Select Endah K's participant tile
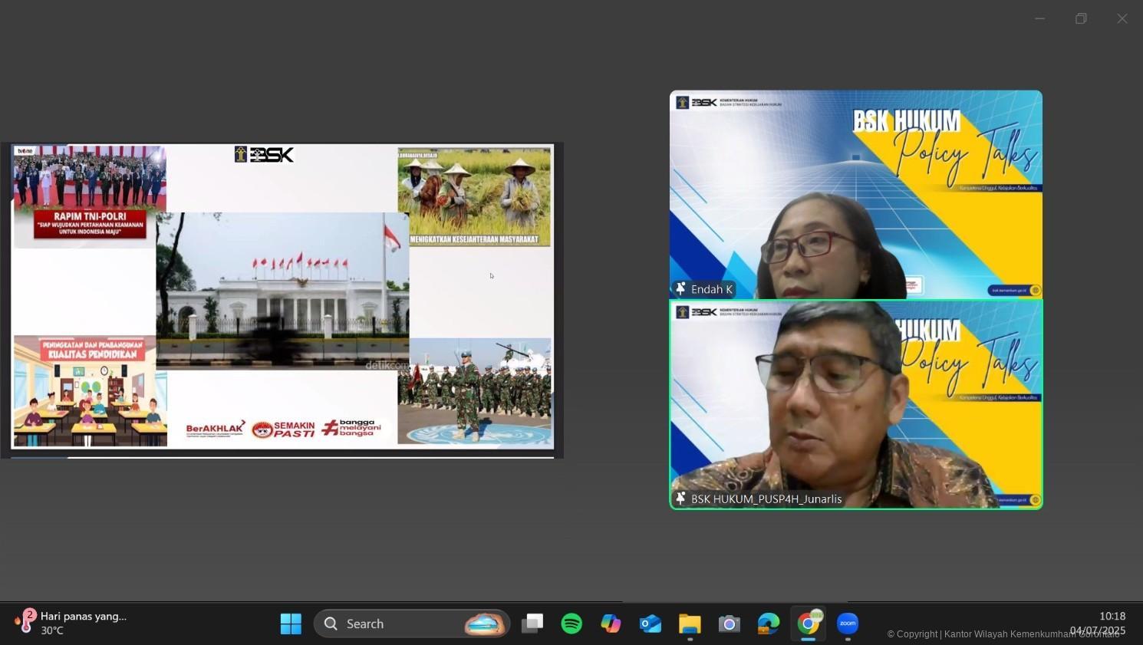 click(855, 194)
